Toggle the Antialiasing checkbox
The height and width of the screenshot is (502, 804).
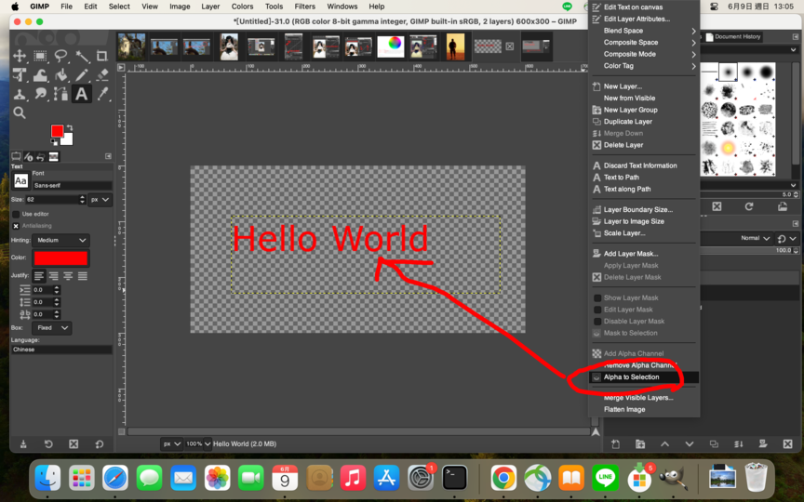(x=16, y=226)
